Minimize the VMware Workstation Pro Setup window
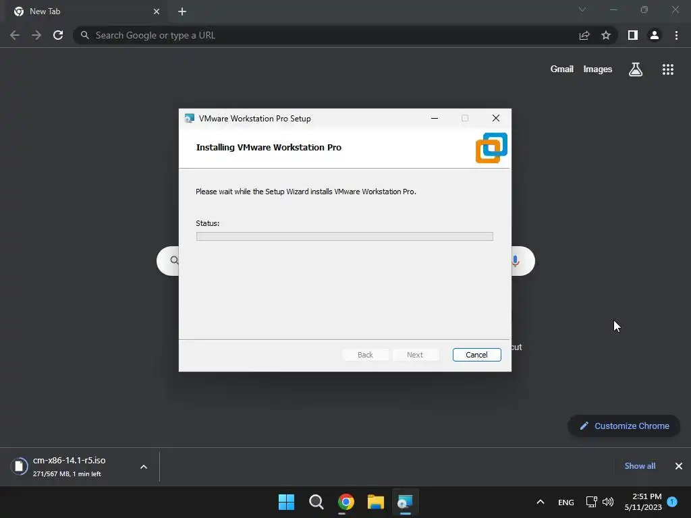The height and width of the screenshot is (518, 691). [x=435, y=118]
